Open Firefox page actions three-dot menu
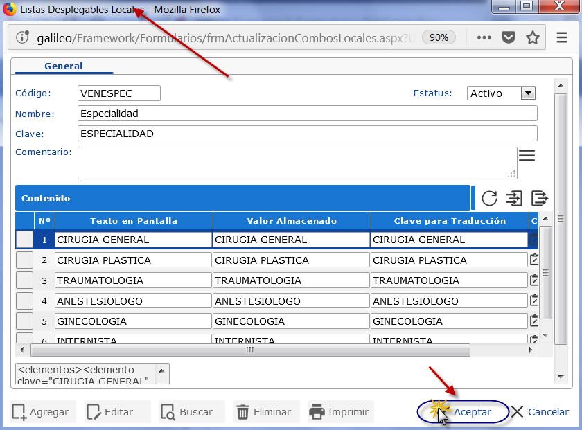The image size is (582, 430). tap(484, 37)
